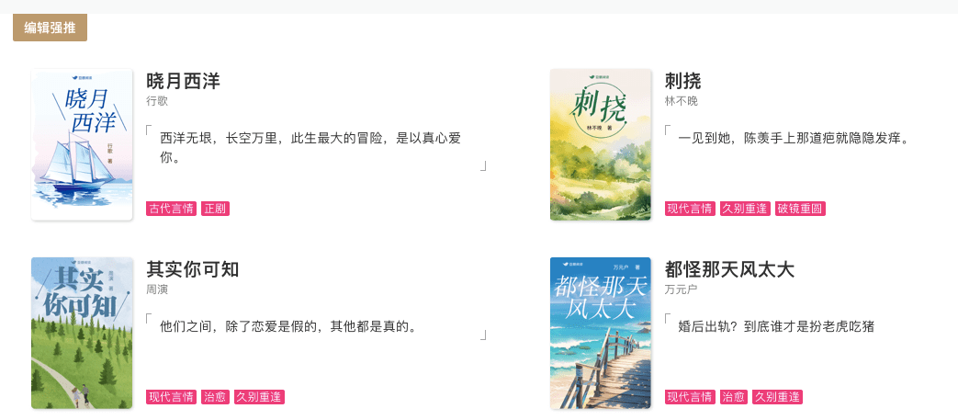Open the 晓月西洋 book cover thumbnail
958x420 pixels.
(x=82, y=144)
